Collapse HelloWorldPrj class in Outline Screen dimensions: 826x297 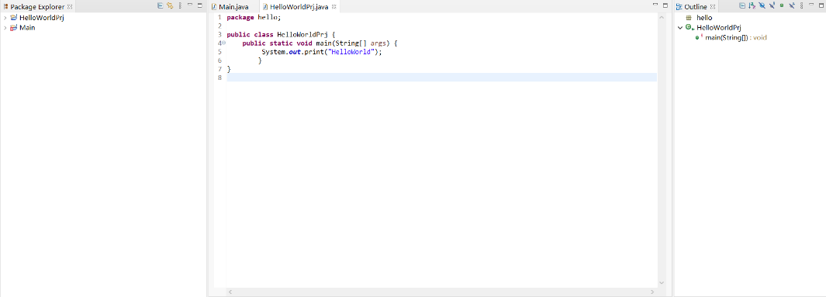click(x=680, y=28)
